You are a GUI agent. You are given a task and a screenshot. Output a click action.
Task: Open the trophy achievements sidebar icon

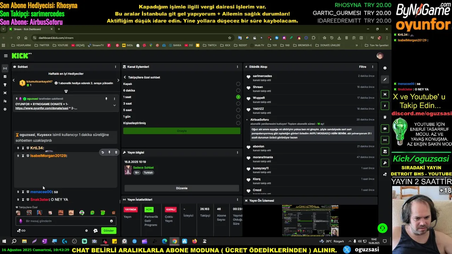(5, 85)
